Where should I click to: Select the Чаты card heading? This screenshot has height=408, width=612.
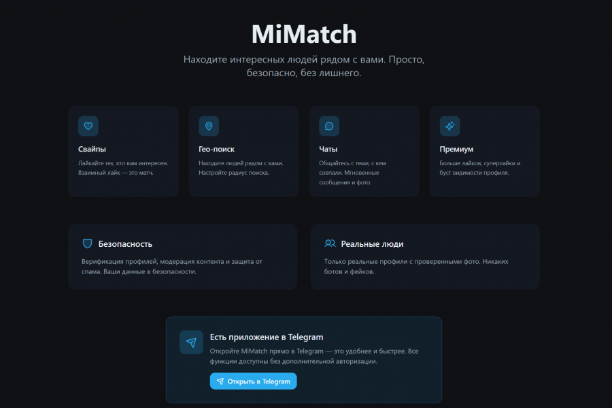coord(328,149)
